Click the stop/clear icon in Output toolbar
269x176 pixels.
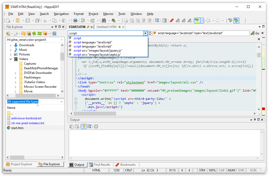[x=96, y=126]
